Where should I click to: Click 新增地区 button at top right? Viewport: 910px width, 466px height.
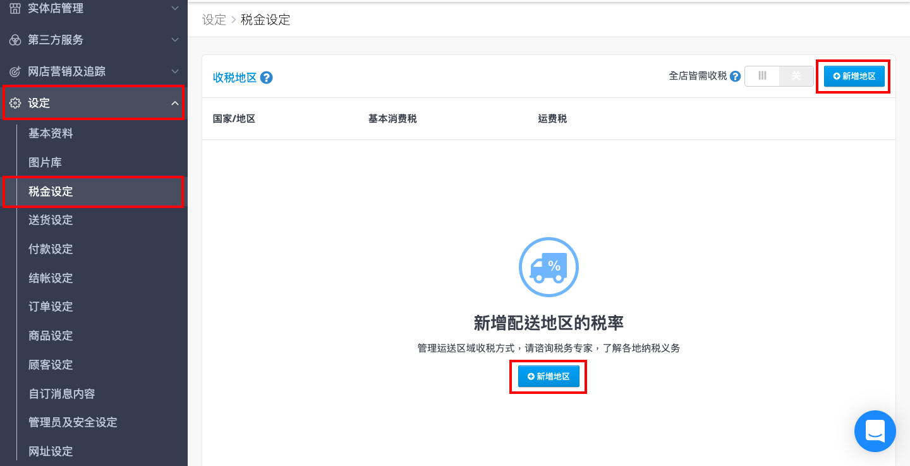click(x=854, y=76)
